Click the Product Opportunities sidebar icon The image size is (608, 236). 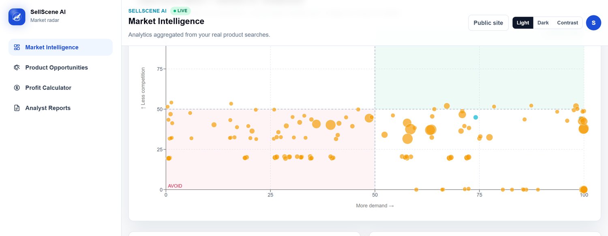17,68
